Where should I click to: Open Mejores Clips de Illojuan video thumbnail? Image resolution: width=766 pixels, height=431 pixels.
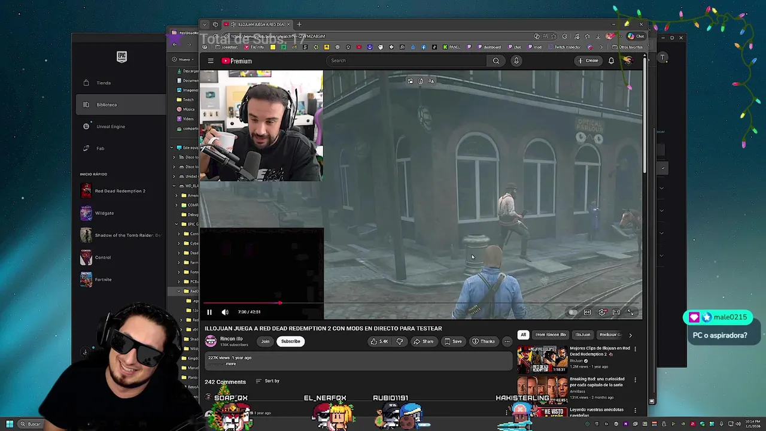pos(542,359)
